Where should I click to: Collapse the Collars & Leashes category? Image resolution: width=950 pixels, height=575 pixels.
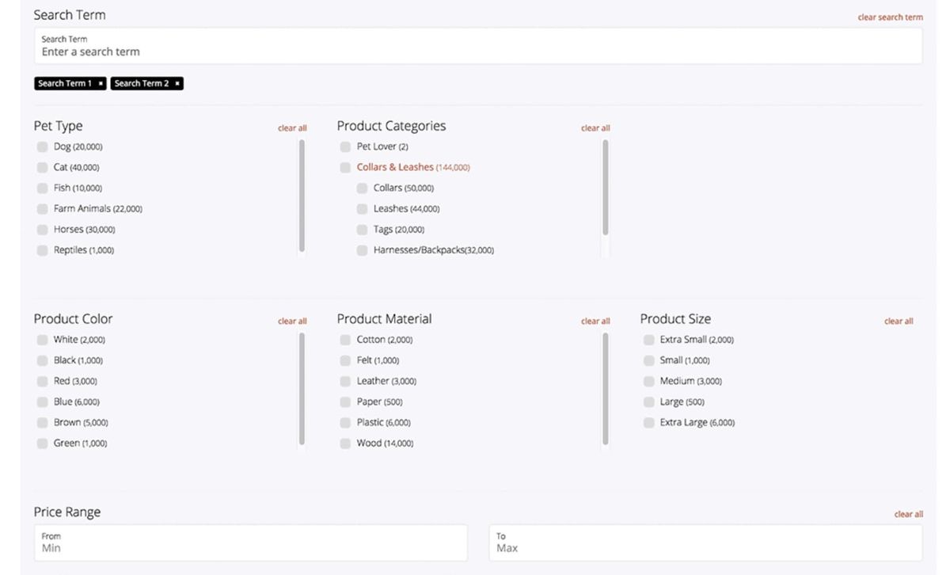pyautogui.click(x=395, y=167)
